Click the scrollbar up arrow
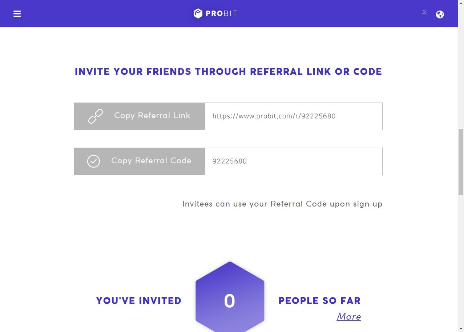 click(x=461, y=3)
